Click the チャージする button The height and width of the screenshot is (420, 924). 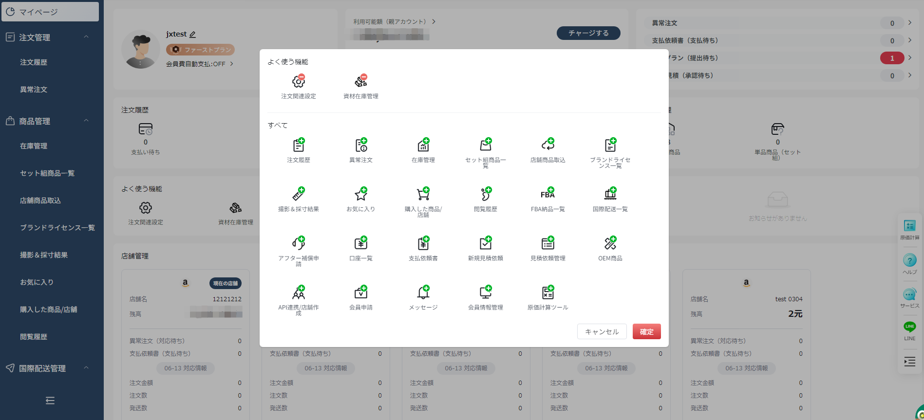[x=588, y=33]
